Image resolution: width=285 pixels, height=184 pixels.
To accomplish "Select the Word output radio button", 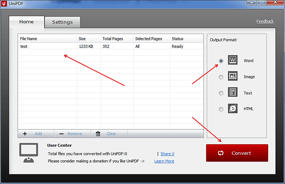I will [221, 61].
